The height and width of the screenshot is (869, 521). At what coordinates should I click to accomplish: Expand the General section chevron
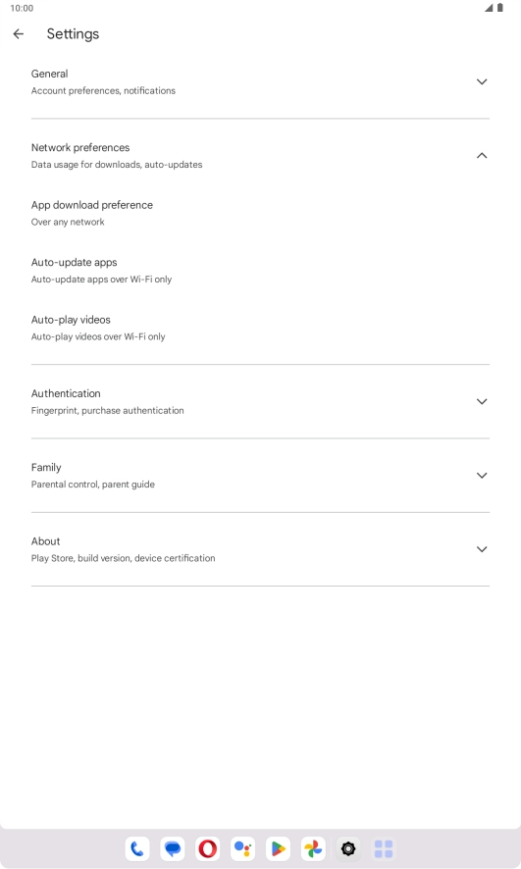[x=482, y=82]
